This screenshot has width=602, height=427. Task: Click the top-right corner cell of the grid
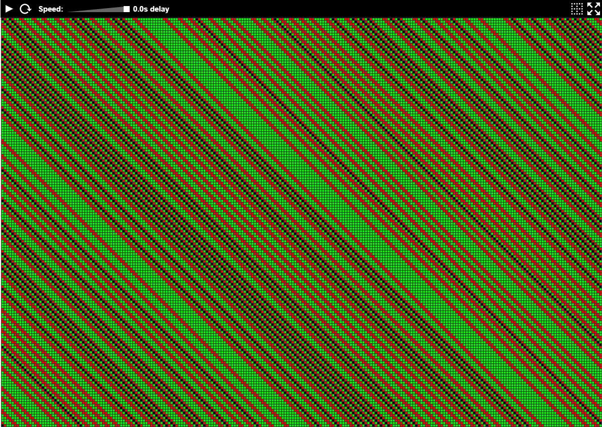(x=599, y=20)
